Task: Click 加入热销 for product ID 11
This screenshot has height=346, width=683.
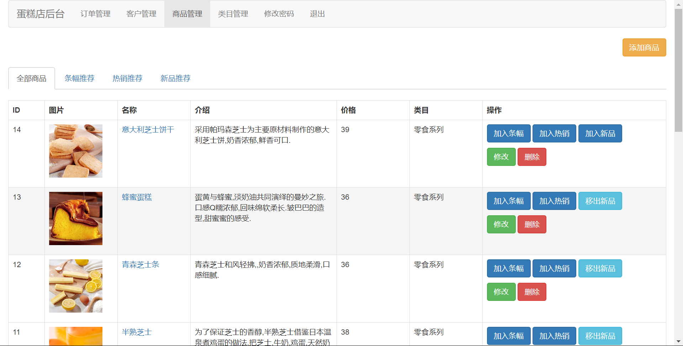Action: point(554,336)
